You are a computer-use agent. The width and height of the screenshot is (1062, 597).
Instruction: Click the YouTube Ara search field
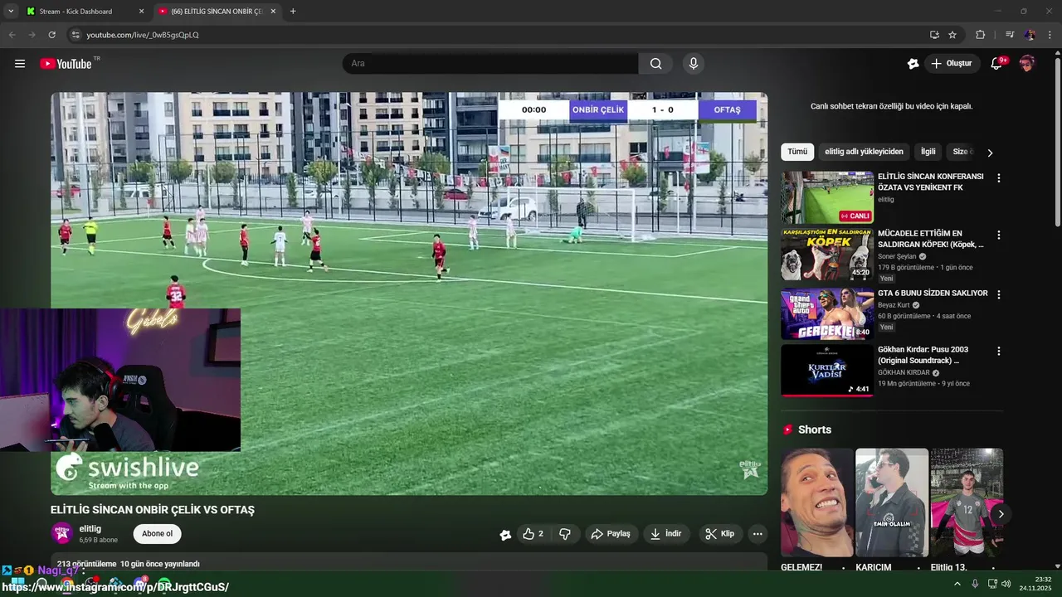[490, 64]
